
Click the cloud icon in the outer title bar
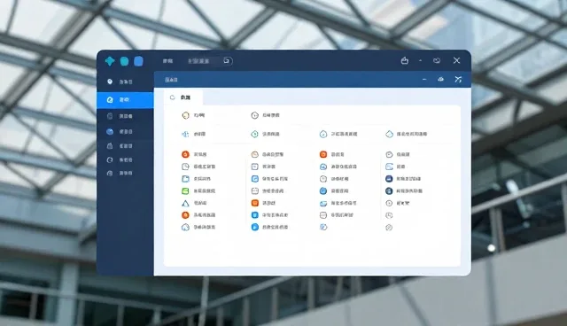tap(437, 61)
